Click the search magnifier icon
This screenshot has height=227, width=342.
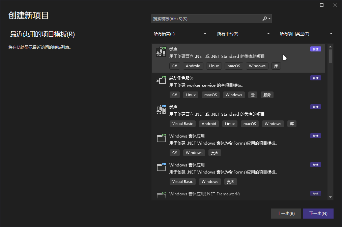click(265, 18)
